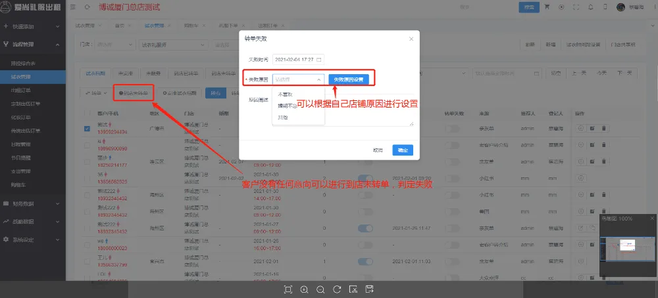The width and height of the screenshot is (658, 298).
Task: Click the fullscreen icon in top header
Action: pyautogui.click(x=577, y=7)
